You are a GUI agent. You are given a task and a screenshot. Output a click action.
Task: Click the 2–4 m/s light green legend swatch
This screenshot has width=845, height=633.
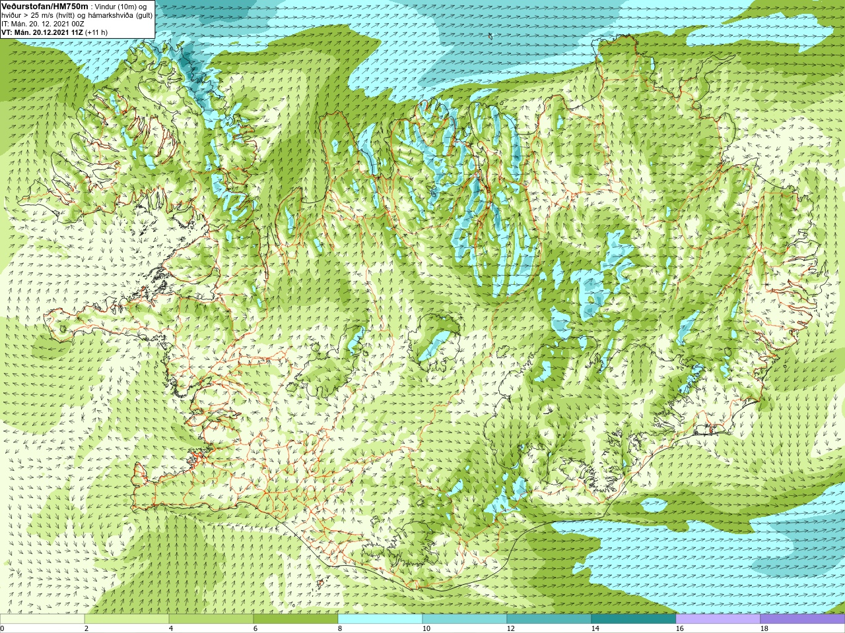click(127, 619)
